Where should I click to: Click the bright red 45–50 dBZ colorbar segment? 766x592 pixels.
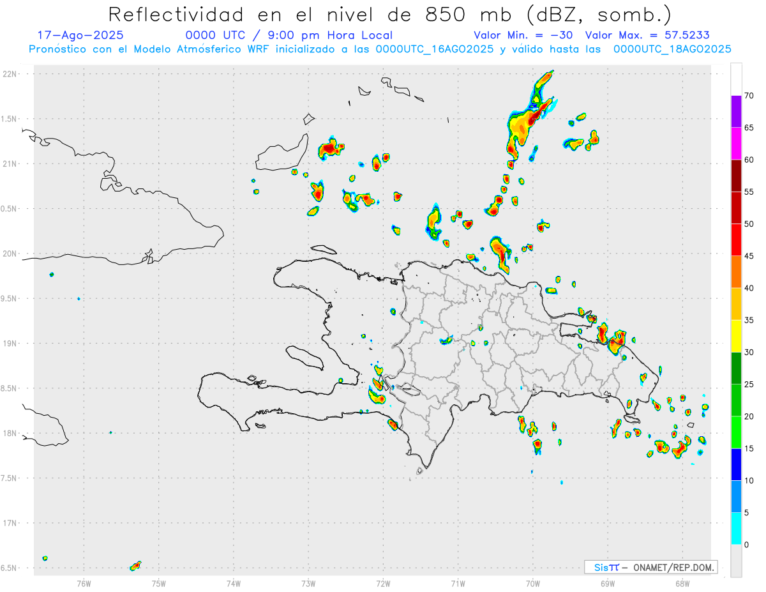[736, 240]
